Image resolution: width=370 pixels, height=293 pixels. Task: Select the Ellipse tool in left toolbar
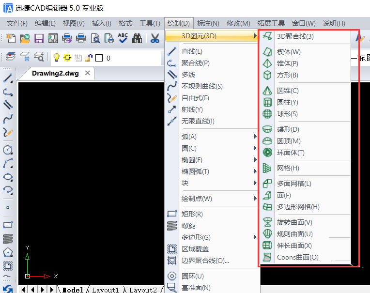[8, 177]
